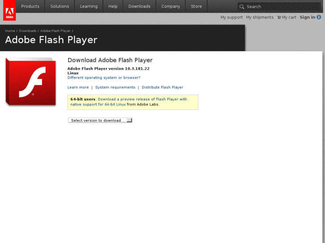This screenshot has height=243, width=325.
Task: Focus the Search input field
Action: click(x=279, y=7)
